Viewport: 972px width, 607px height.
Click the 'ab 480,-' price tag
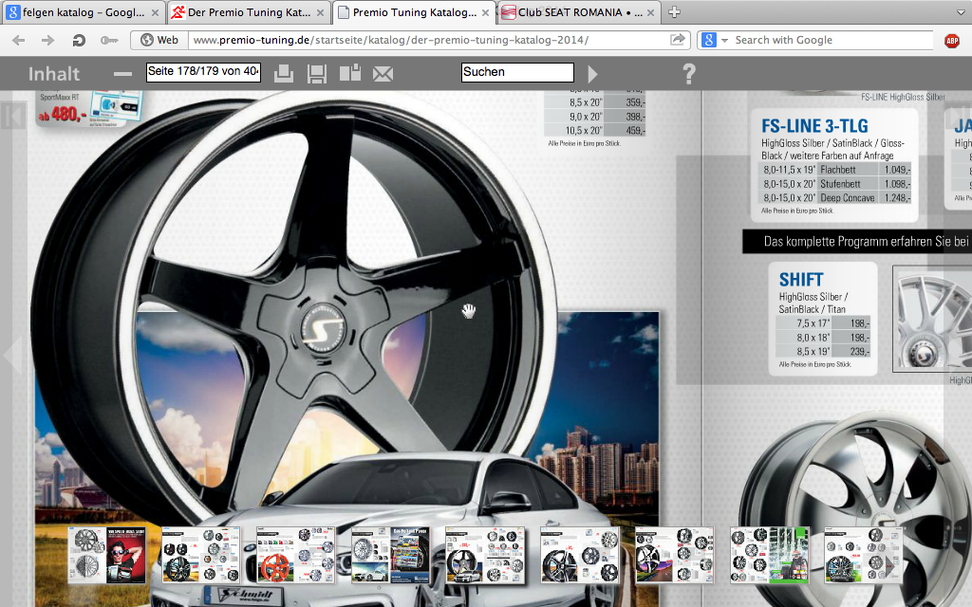pyautogui.click(x=63, y=115)
